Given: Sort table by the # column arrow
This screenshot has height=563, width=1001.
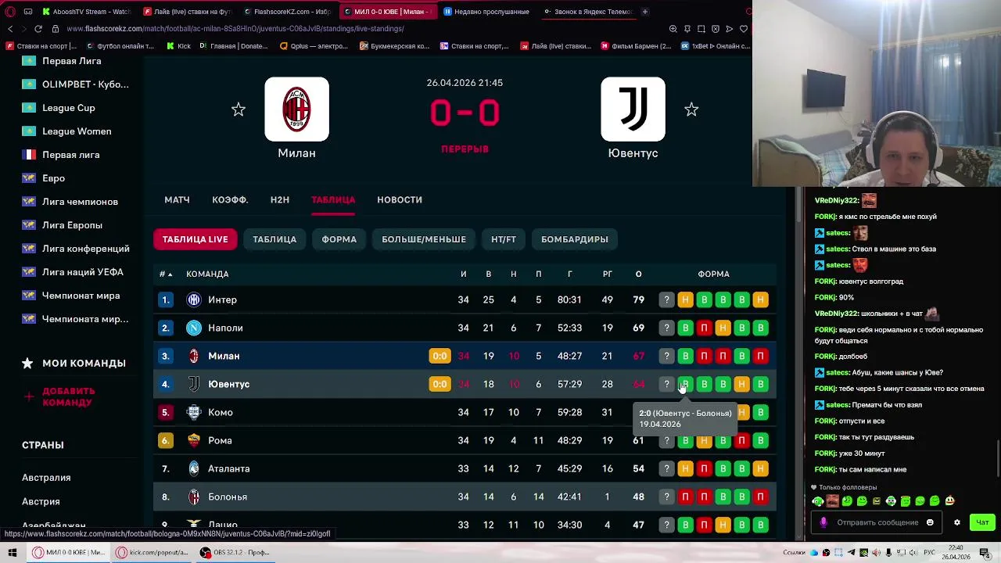Looking at the screenshot, I should coord(166,274).
